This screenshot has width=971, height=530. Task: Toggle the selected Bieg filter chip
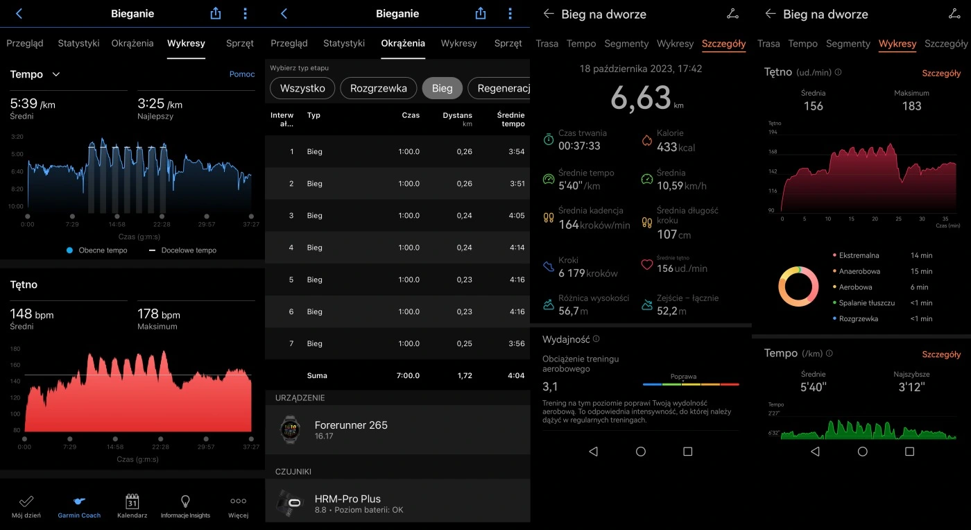(x=442, y=88)
